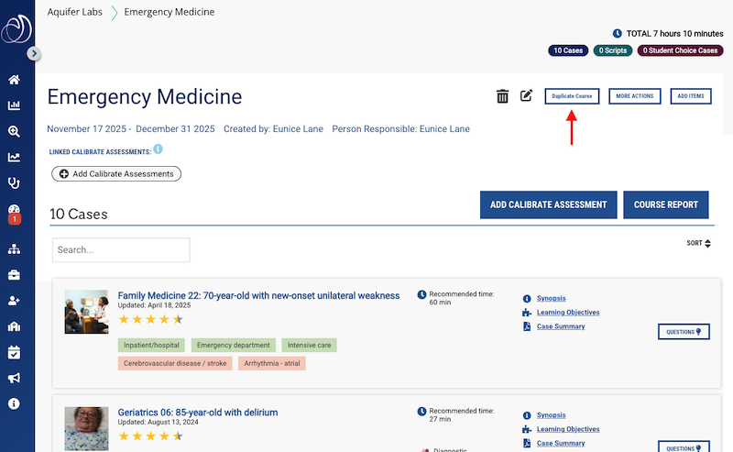This screenshot has height=452, width=733.
Task: Click clock icon beside TOTAL 7 hours
Action: [617, 34]
